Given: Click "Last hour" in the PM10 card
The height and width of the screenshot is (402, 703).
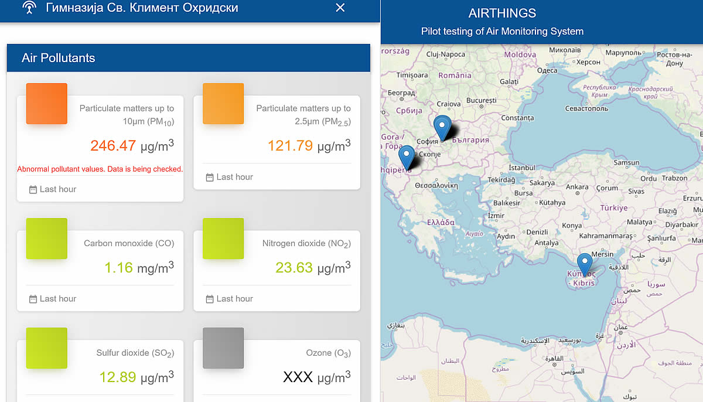Looking at the screenshot, I should [x=58, y=189].
